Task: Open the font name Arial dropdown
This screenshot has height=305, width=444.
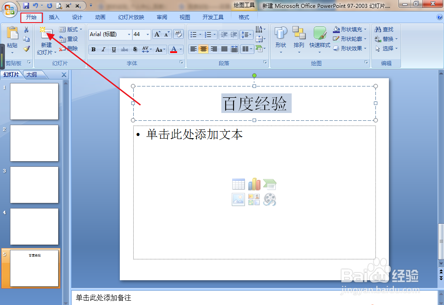Action: pyautogui.click(x=129, y=35)
